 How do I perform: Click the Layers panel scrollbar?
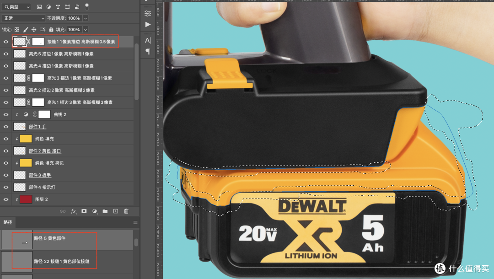(x=136, y=72)
